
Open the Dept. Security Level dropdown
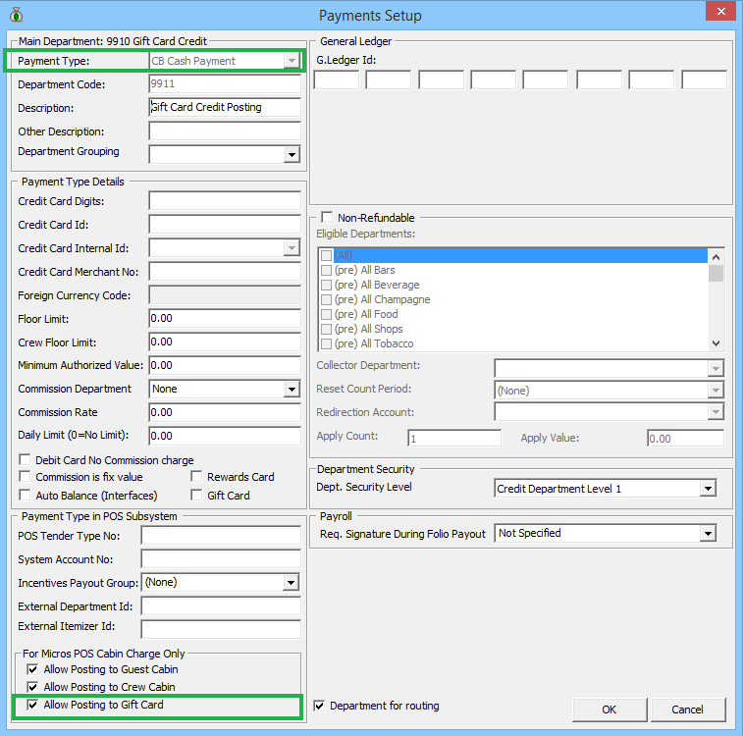(708, 489)
